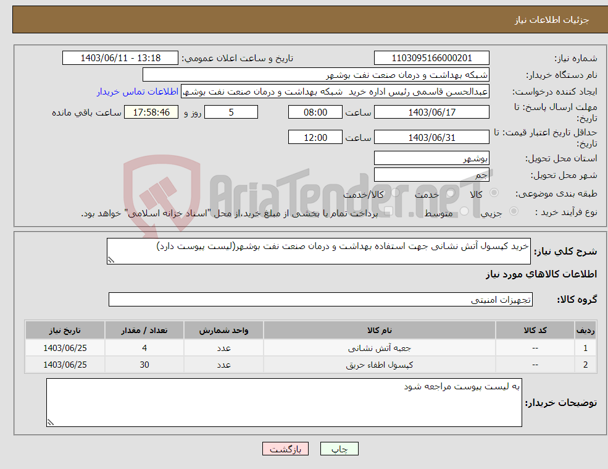Click the کد کالا column header
Image resolution: width=608 pixels, height=469 pixels.
(x=535, y=331)
